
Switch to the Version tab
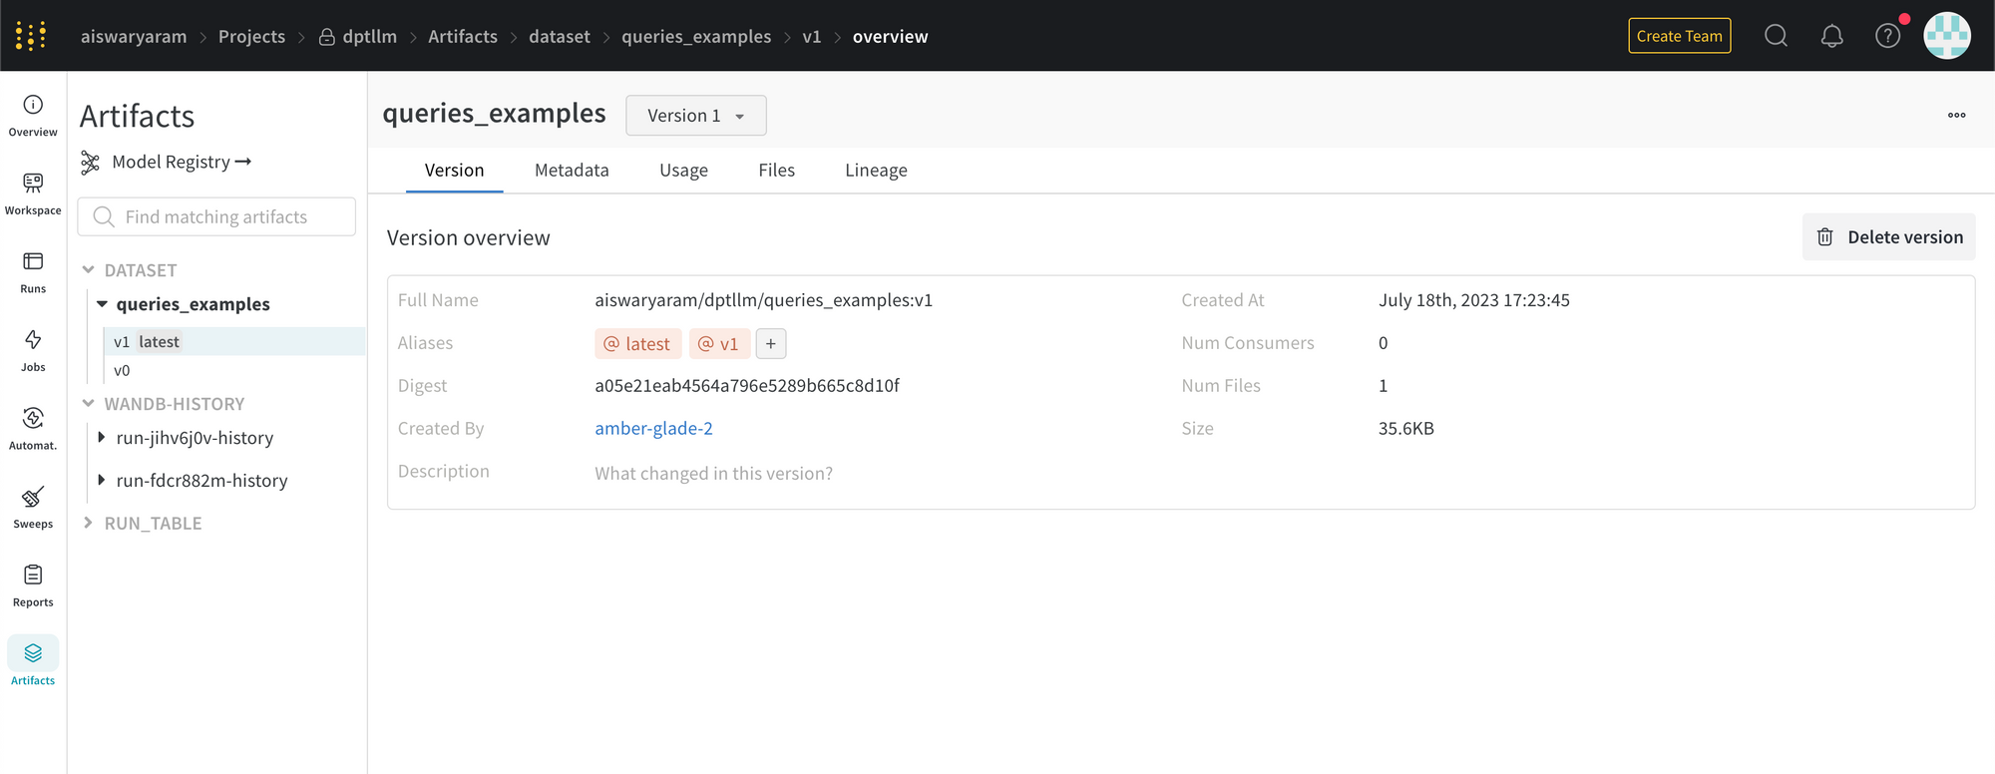454,171
